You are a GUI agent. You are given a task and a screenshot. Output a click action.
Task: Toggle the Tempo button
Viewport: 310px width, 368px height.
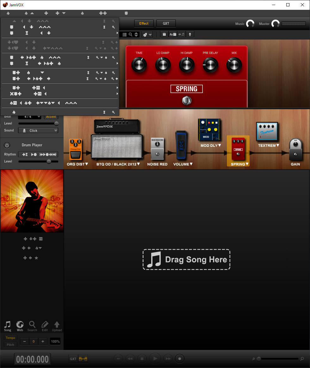pyautogui.click(x=10, y=338)
